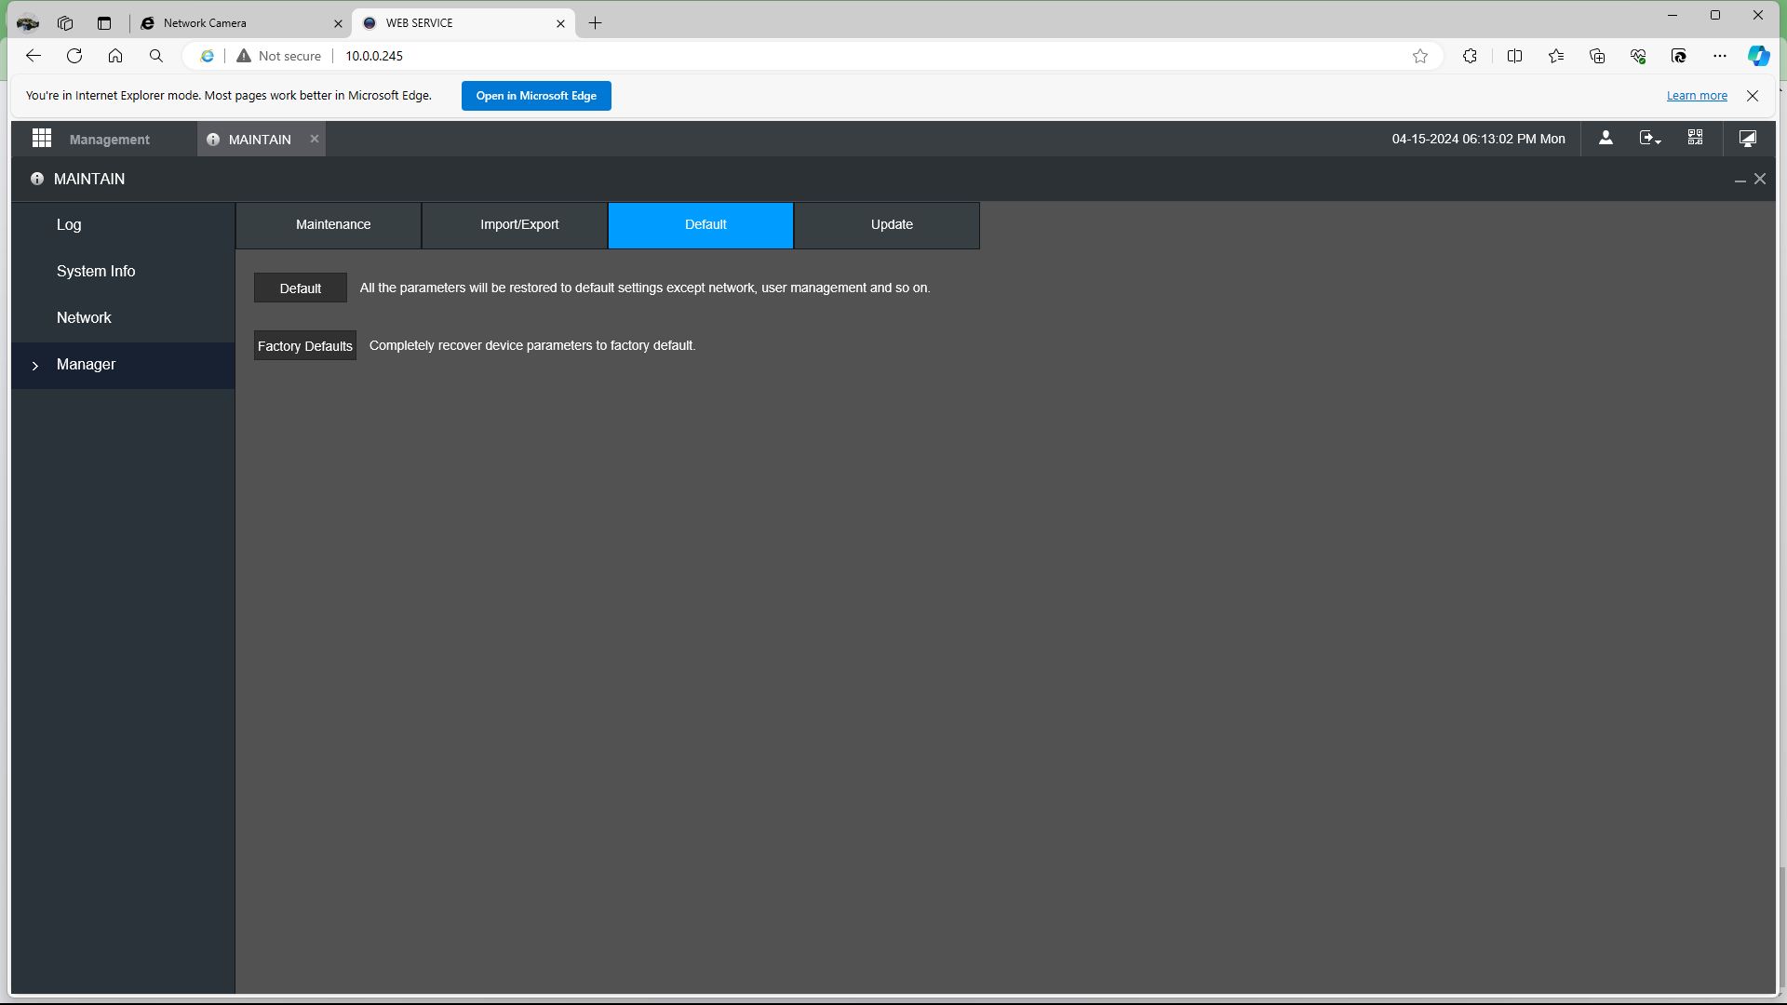Open the Log section
The width and height of the screenshot is (1787, 1005).
coord(123,225)
